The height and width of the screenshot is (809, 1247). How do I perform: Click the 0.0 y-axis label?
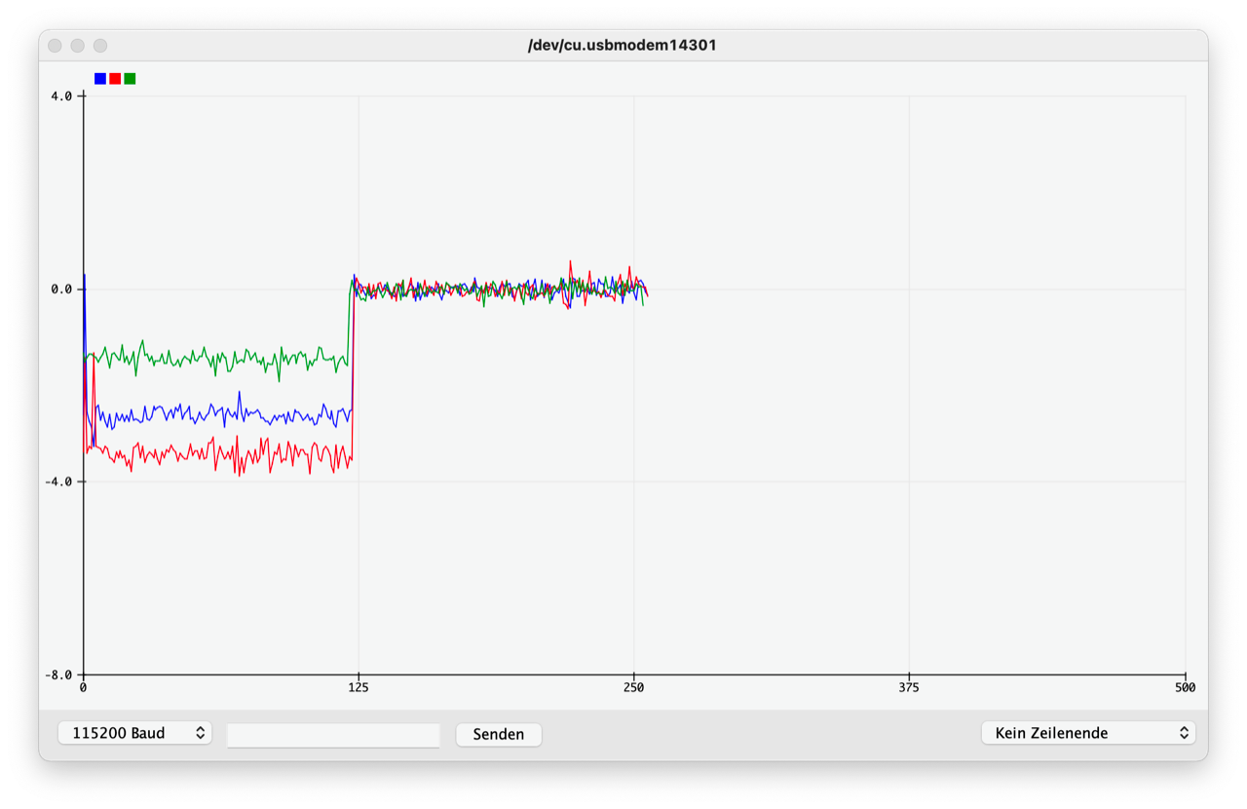tap(61, 289)
